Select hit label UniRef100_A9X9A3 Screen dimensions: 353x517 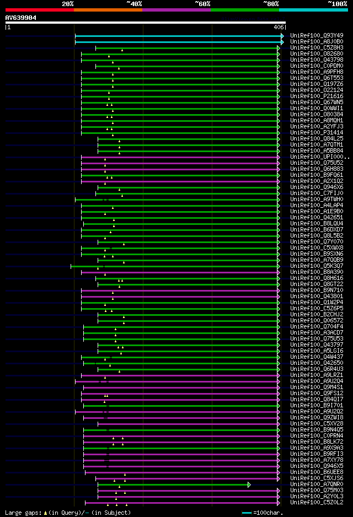[x=317, y=448]
